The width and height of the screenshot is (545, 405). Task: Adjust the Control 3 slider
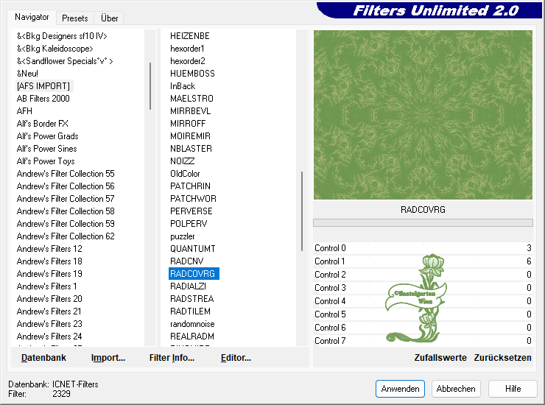click(x=423, y=288)
